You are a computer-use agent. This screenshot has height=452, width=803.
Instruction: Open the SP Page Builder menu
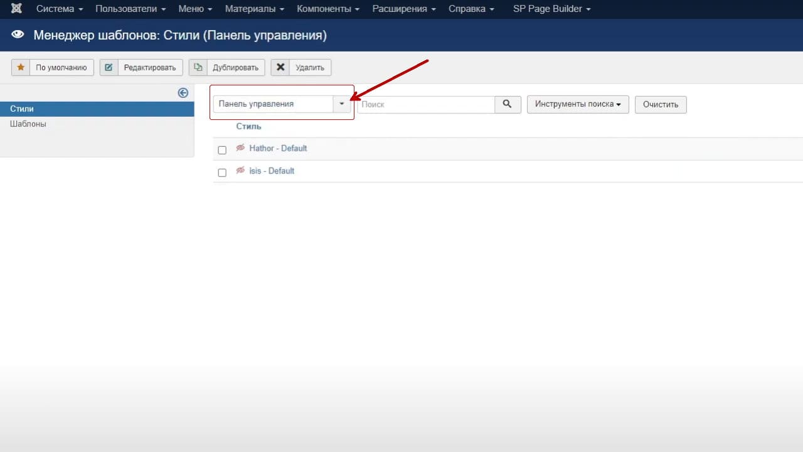click(552, 9)
